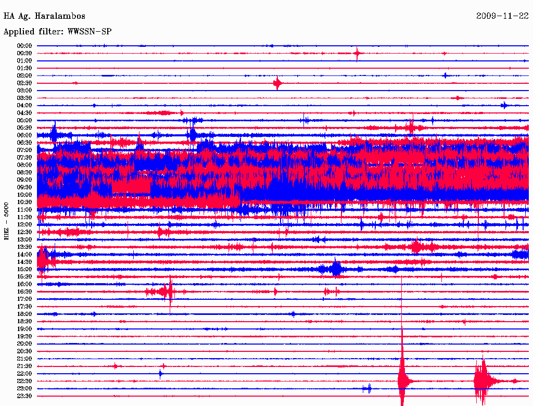Click the 14:00 time label

click(x=24, y=255)
